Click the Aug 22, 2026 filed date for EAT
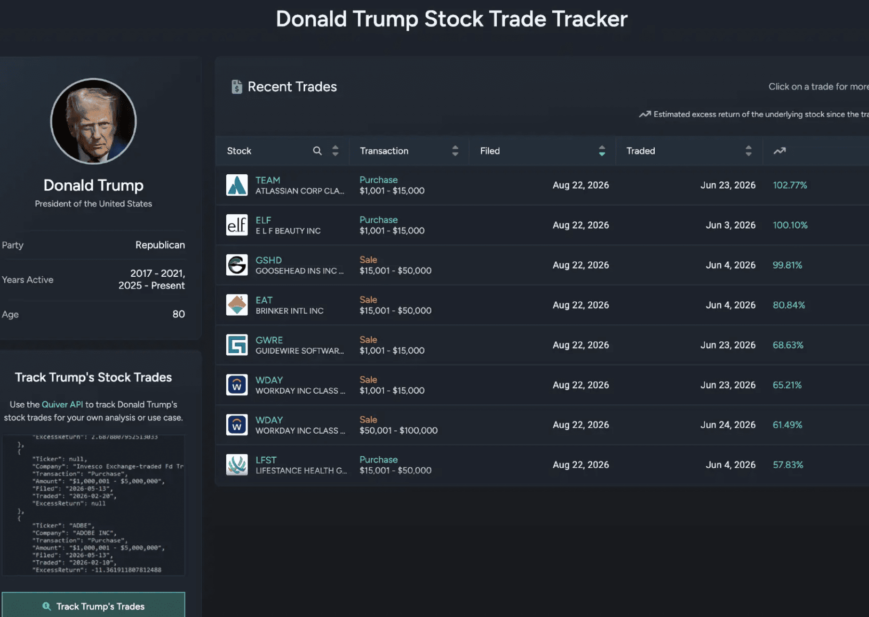 581,305
